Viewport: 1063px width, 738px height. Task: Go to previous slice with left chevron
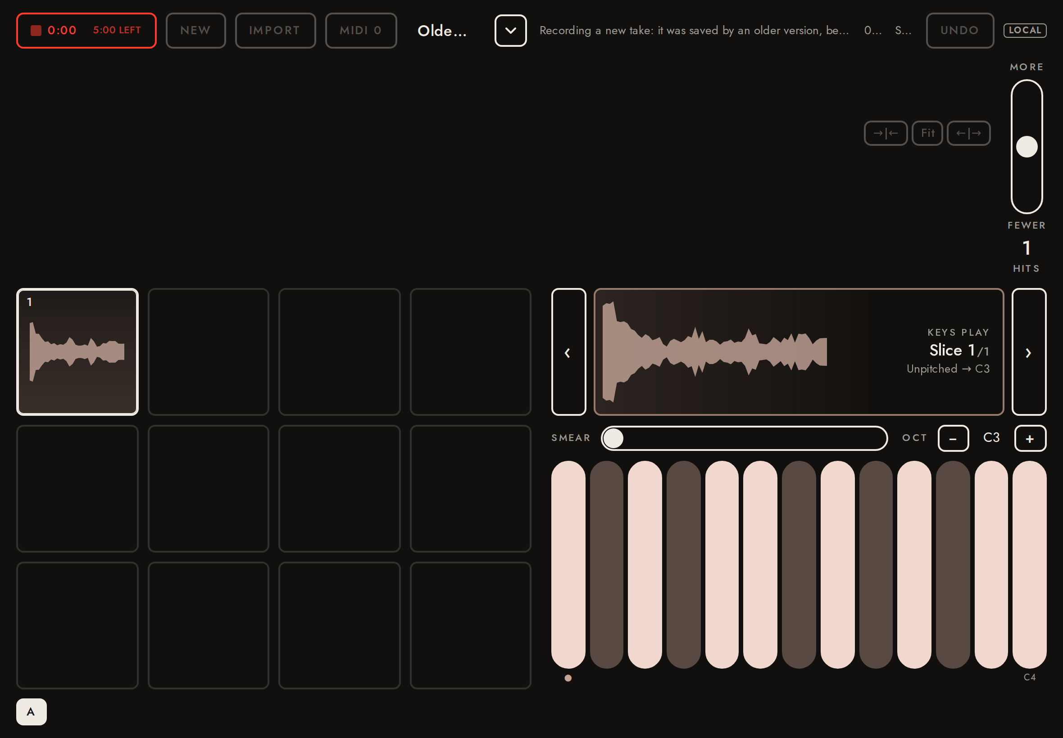[x=568, y=352]
